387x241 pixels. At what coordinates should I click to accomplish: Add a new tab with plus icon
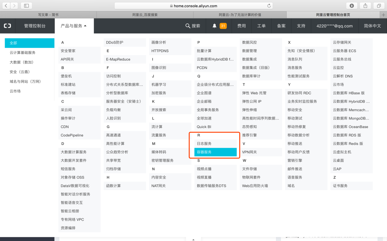[x=384, y=15]
